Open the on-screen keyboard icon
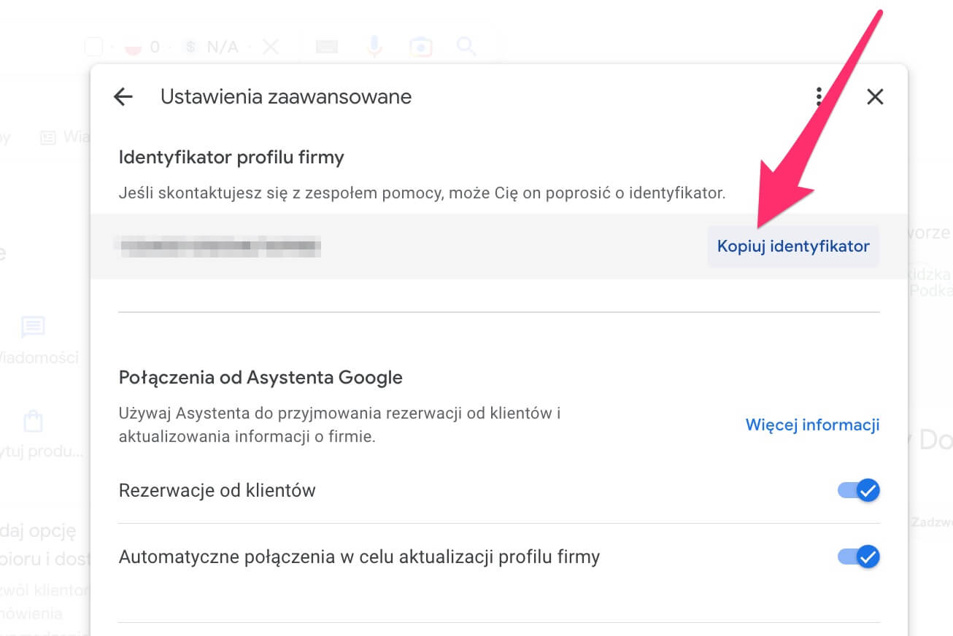953x636 pixels. pos(326,47)
